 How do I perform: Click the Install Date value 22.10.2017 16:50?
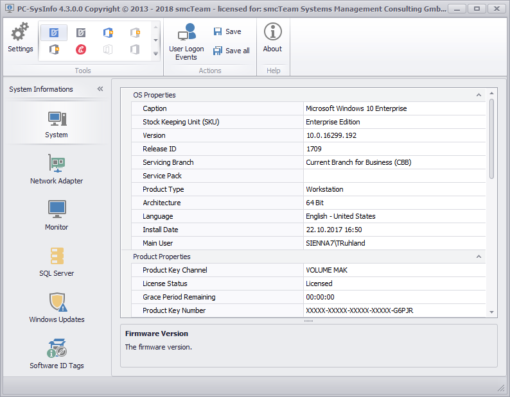click(x=334, y=230)
